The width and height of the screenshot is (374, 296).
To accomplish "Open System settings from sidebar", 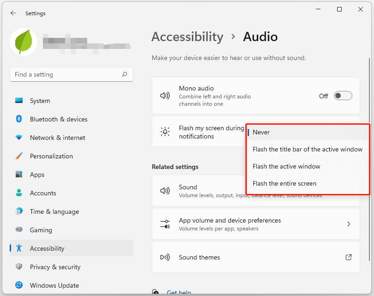I will click(x=40, y=101).
